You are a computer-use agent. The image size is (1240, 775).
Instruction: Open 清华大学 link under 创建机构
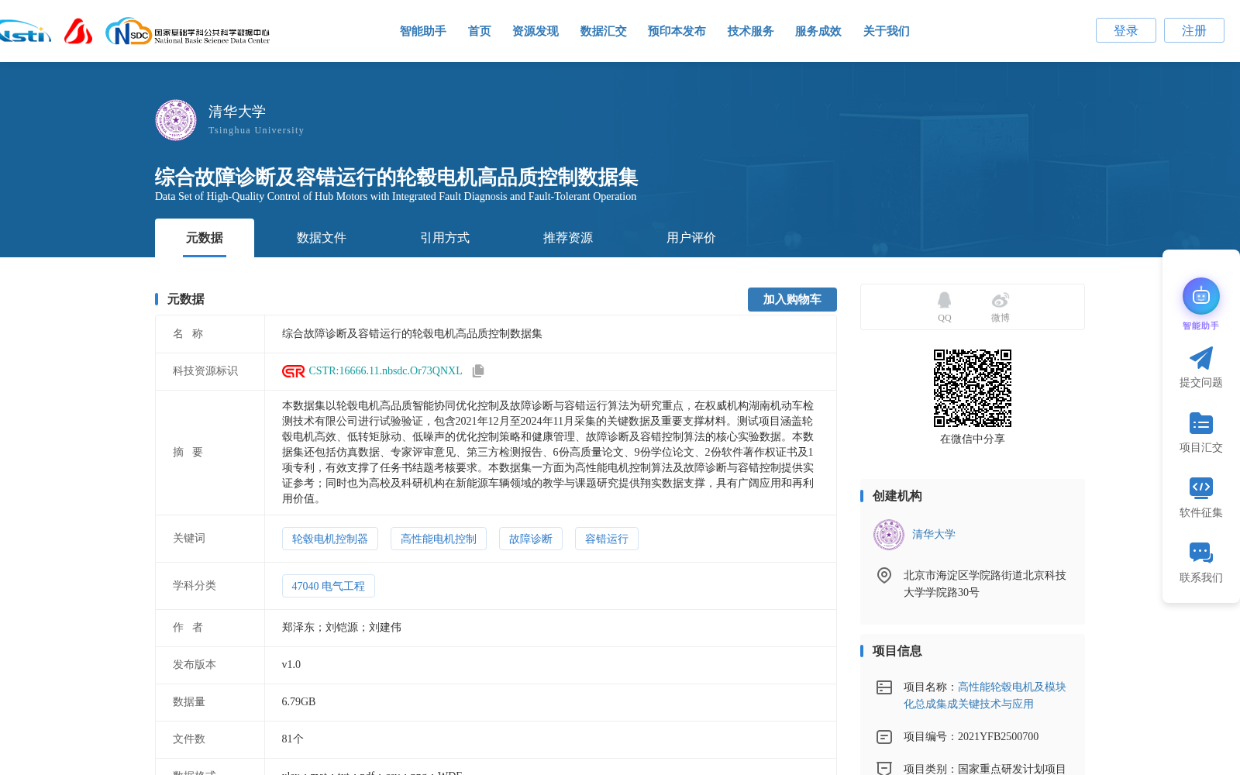point(934,534)
